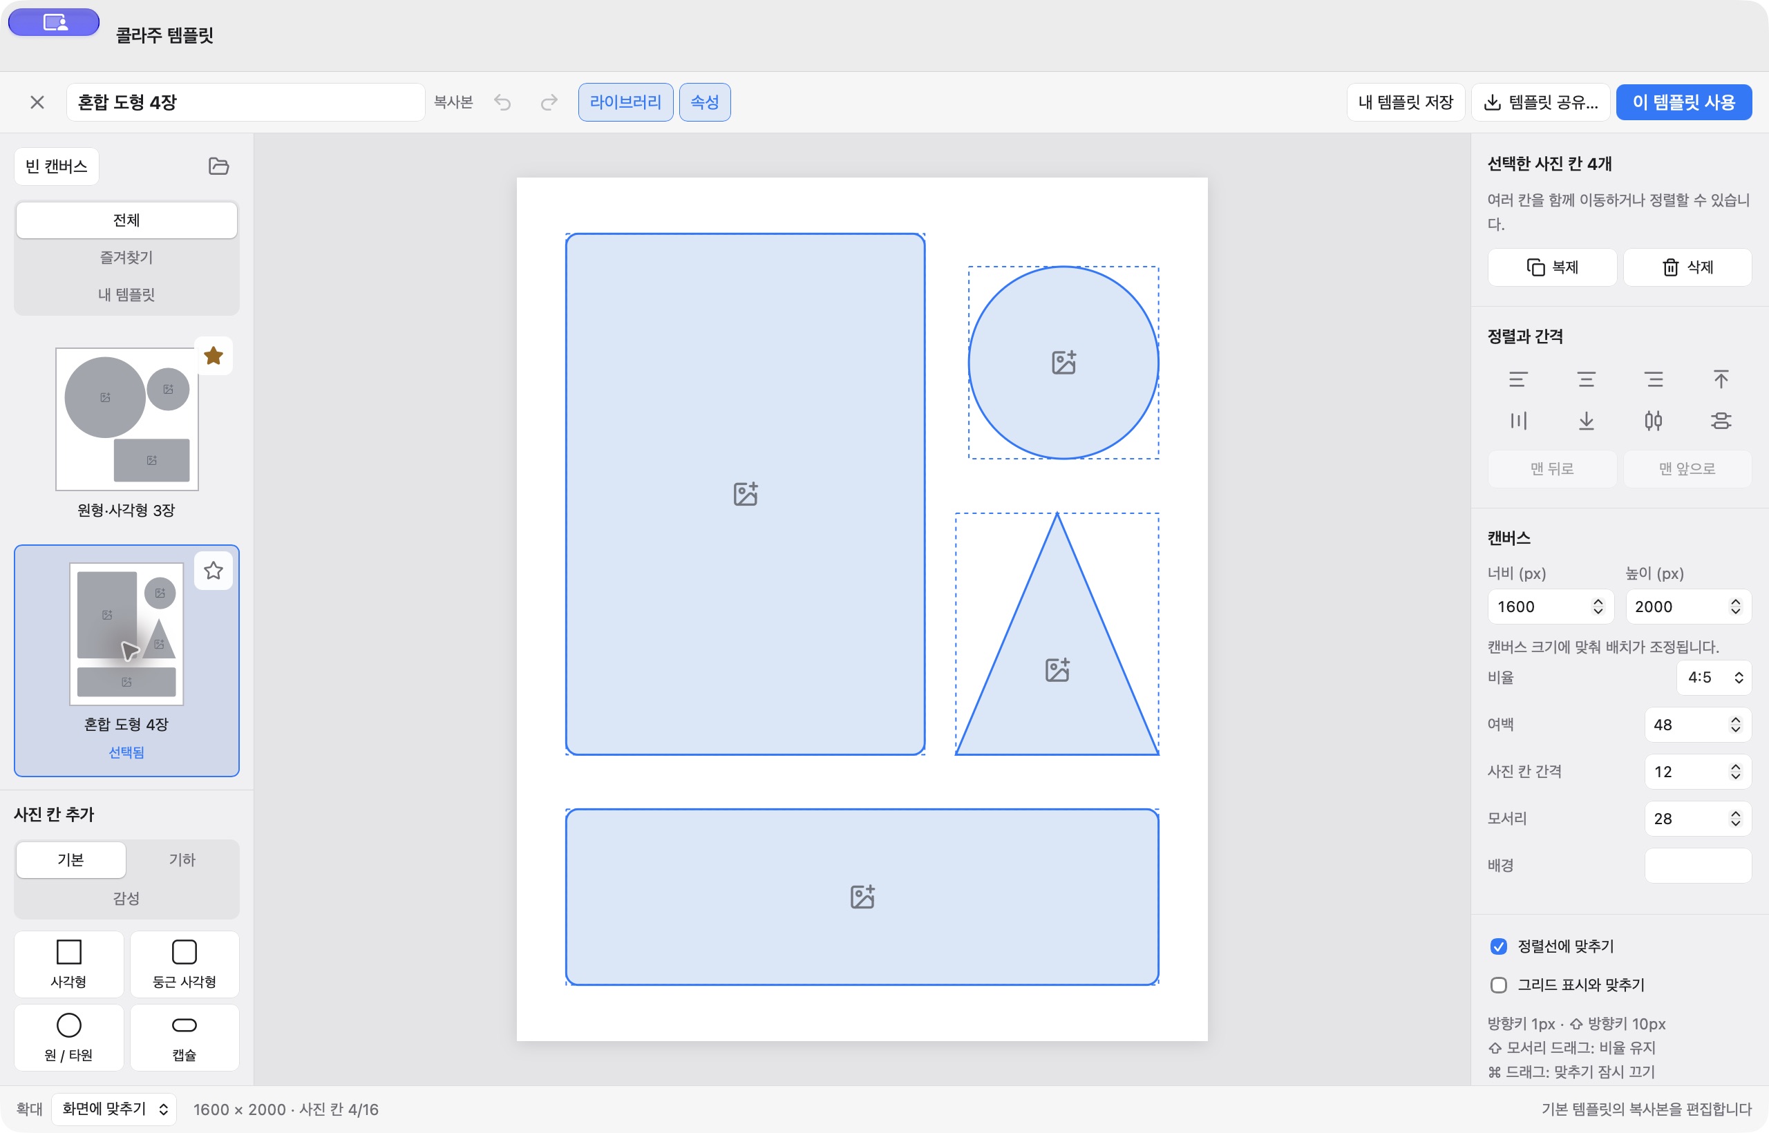Click the undo arrow icon
The image size is (1769, 1133).
pos(502,102)
